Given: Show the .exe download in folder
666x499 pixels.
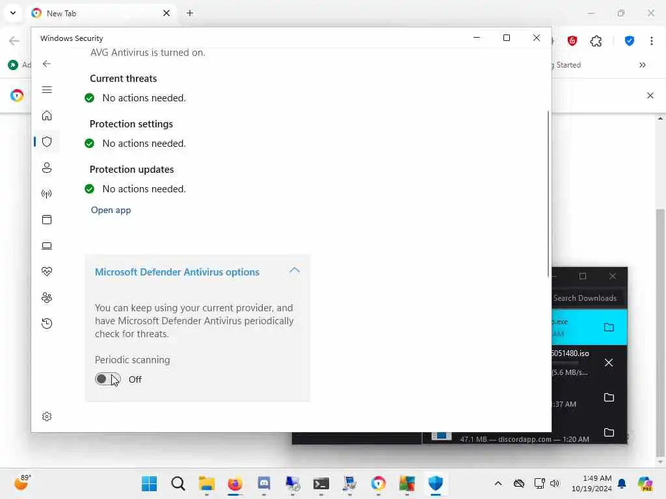Looking at the screenshot, I should [x=609, y=327].
